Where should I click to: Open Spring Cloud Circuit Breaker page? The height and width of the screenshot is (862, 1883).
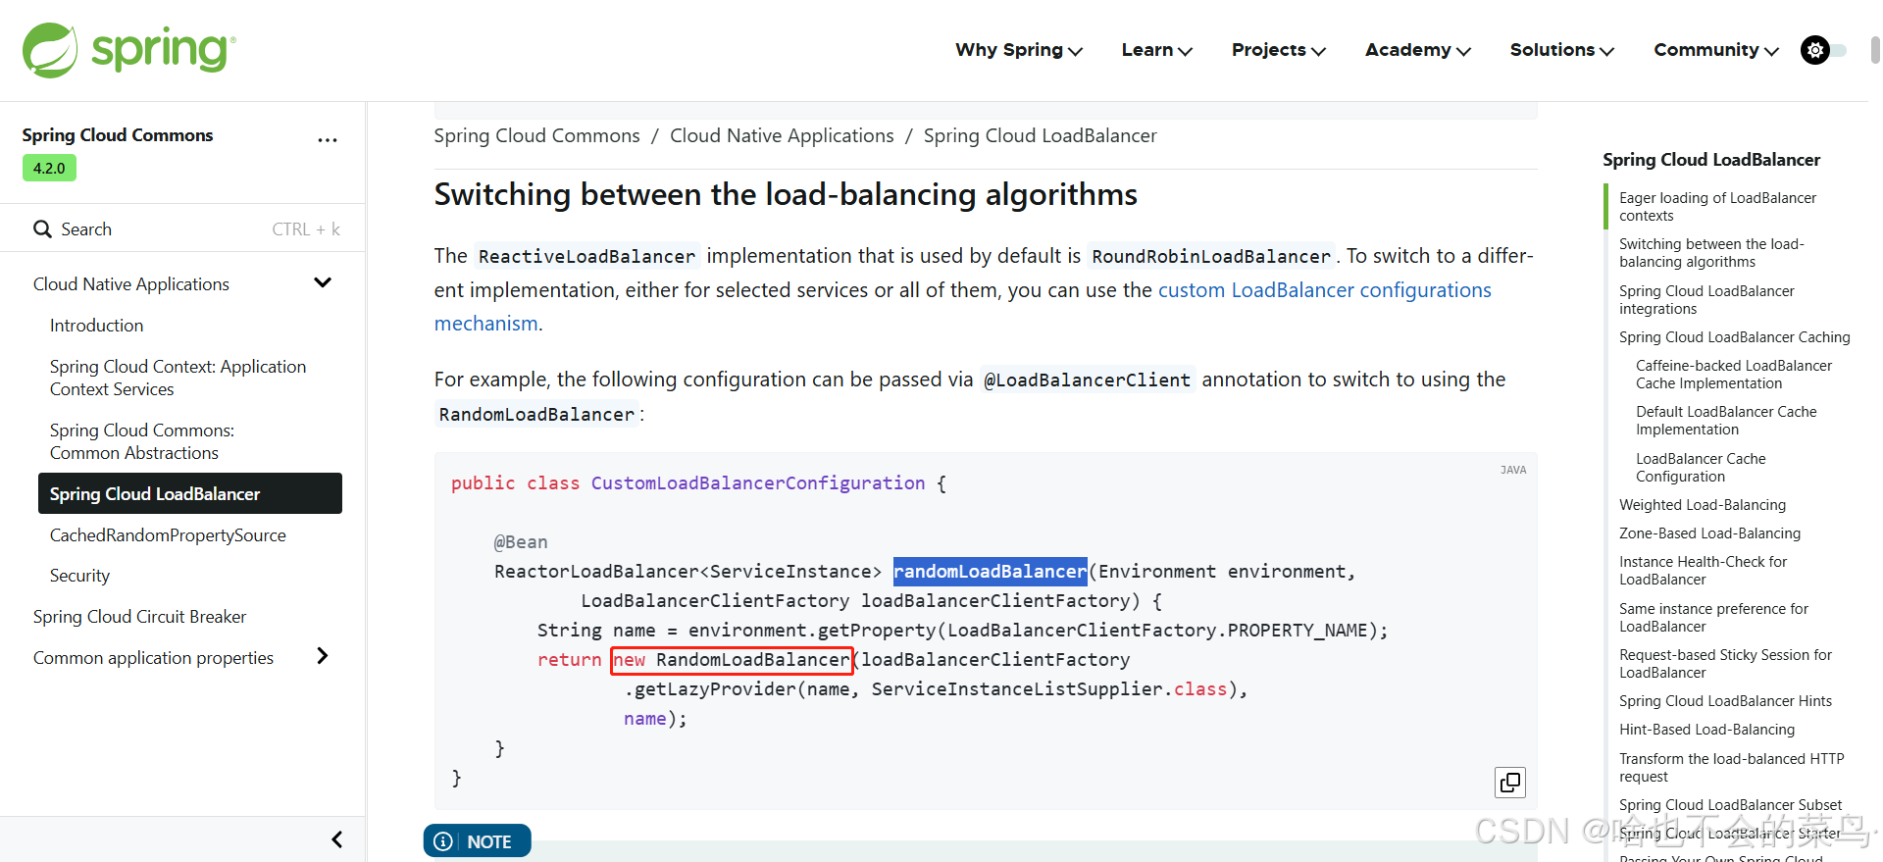[x=139, y=617]
